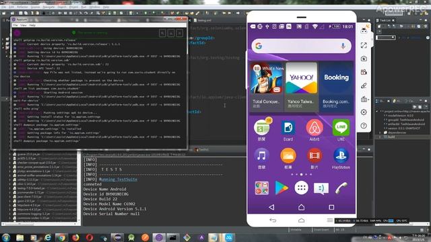This screenshot has height=242, width=431.
Task: Open the Yahoo Taiwan app tile
Action: tap(301, 87)
